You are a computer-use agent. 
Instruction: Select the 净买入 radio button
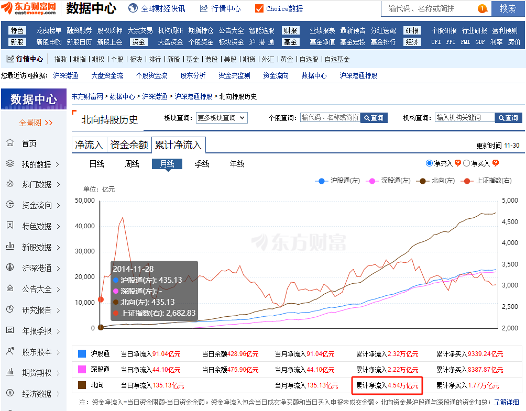(x=466, y=163)
